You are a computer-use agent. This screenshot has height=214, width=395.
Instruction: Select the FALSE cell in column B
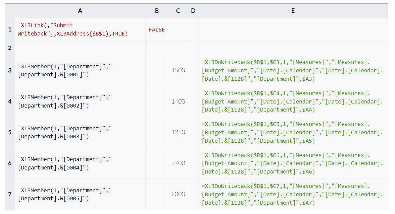157,29
